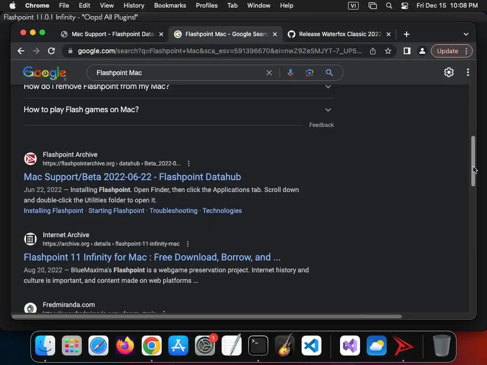The height and width of the screenshot is (365, 487).
Task: Open Starting Flashpoint sitelink
Action: tap(117, 211)
